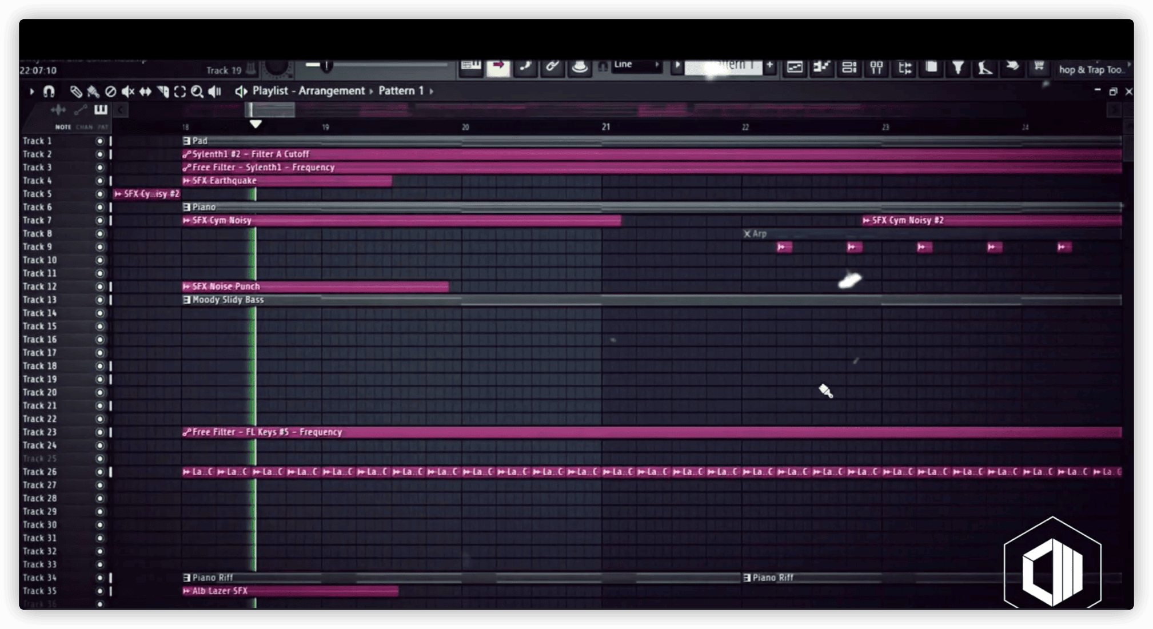Viewport: 1153px width, 629px height.
Task: Select the Track 19 label in track list
Action: [39, 379]
